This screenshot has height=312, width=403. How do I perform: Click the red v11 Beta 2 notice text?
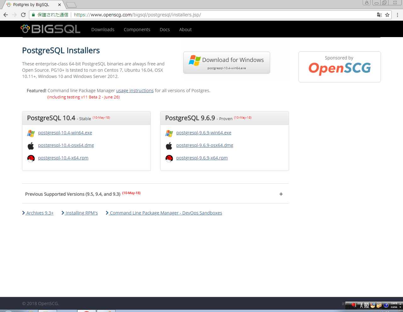(x=83, y=97)
